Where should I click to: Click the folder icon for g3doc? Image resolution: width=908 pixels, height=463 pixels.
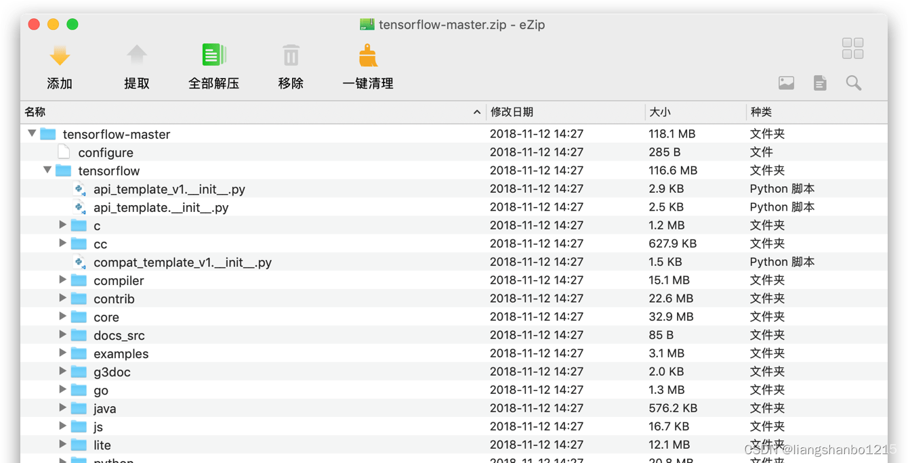pyautogui.click(x=79, y=372)
